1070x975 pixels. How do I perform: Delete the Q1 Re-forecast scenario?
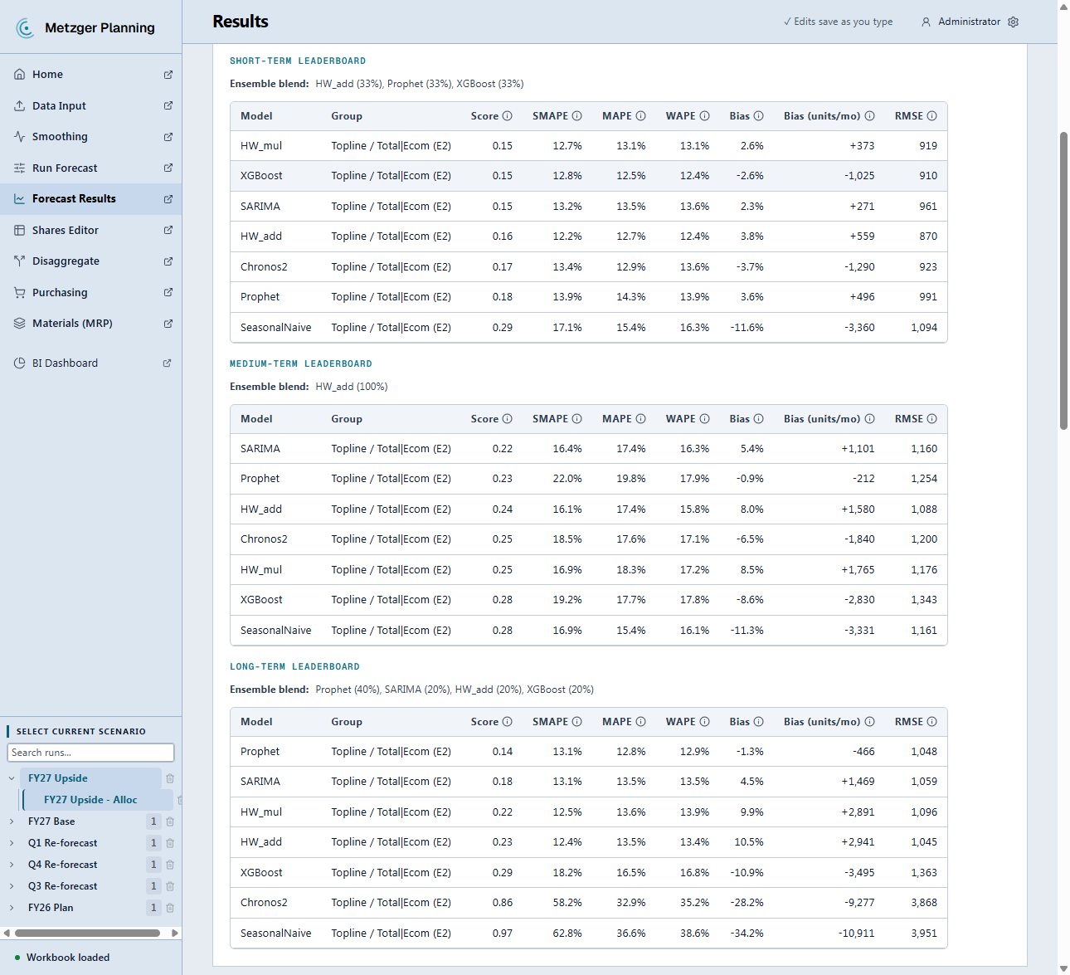[x=170, y=843]
